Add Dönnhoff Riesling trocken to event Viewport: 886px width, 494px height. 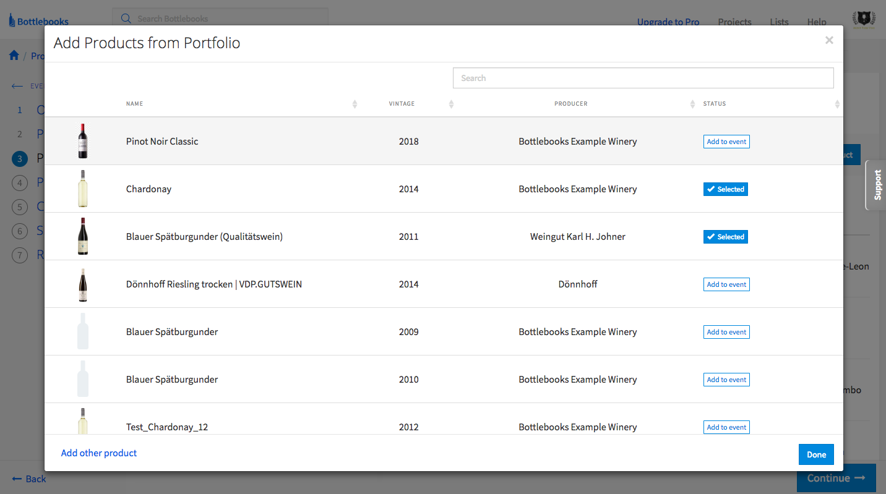point(726,284)
